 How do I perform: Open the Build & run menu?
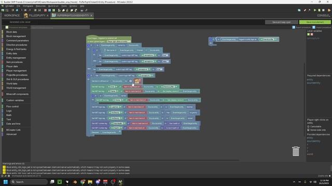point(53,6)
